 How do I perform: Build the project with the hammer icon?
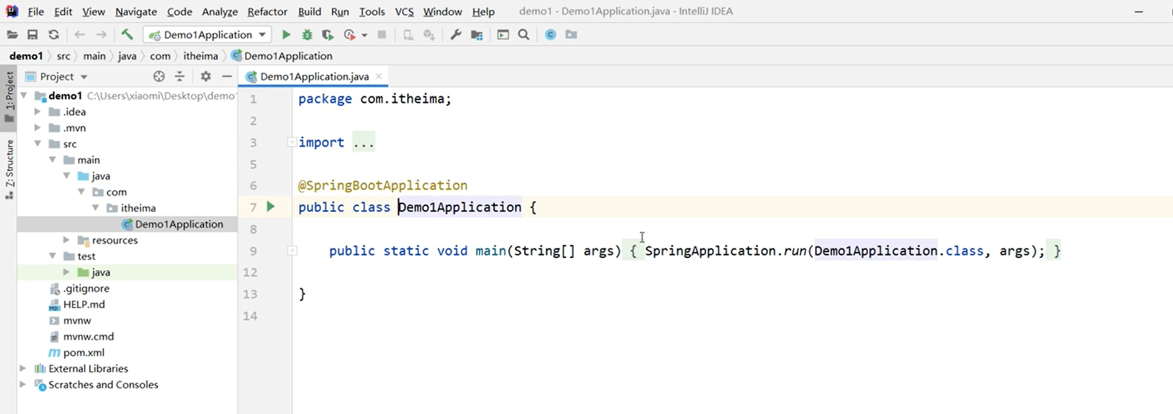127,35
